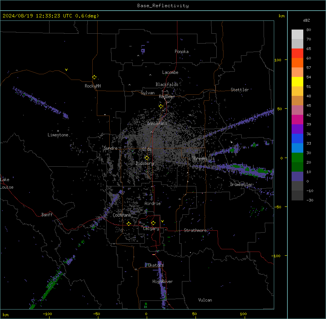
Task: Click the RedDeer label
Action: pyautogui.click(x=167, y=97)
